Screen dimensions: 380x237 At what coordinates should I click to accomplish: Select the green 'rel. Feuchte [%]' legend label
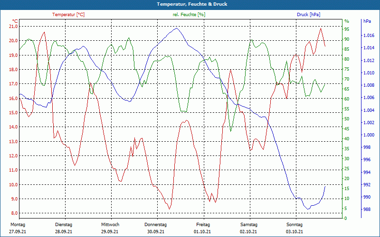click(189, 15)
